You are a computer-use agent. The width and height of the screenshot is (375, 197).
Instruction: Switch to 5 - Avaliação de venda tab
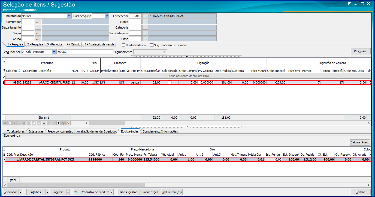point(99,44)
